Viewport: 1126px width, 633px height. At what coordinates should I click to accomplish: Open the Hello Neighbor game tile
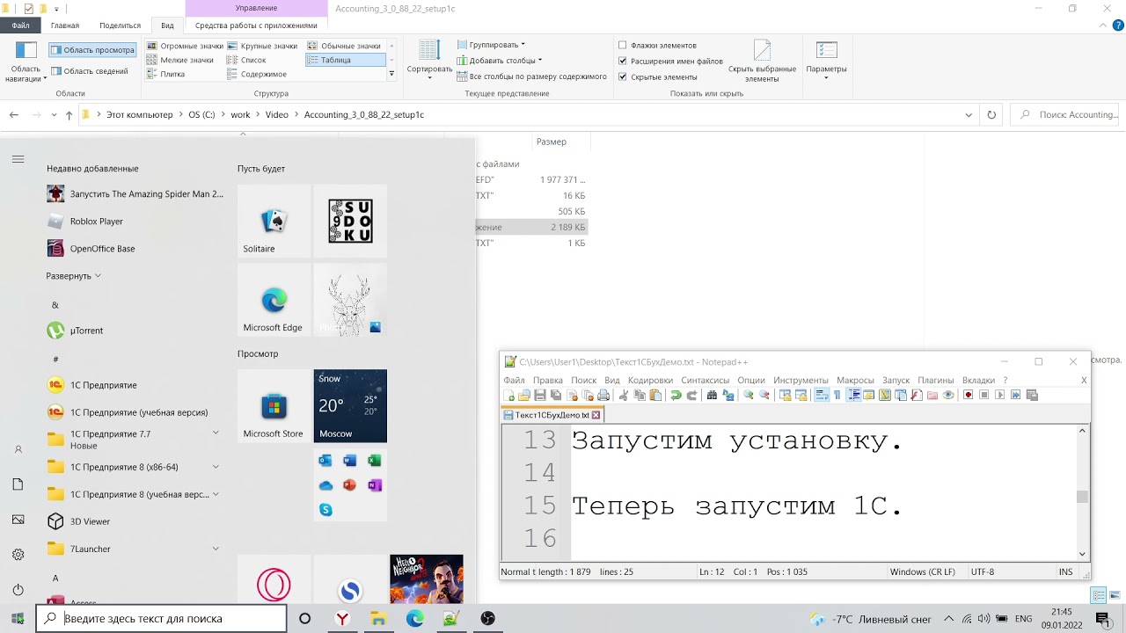pyautogui.click(x=427, y=579)
